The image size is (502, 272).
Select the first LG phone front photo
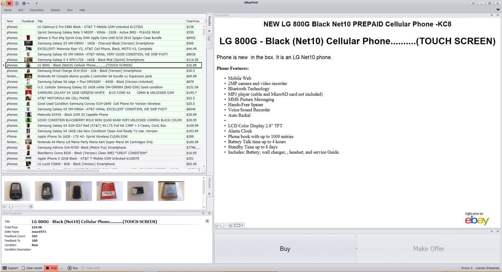(17, 191)
